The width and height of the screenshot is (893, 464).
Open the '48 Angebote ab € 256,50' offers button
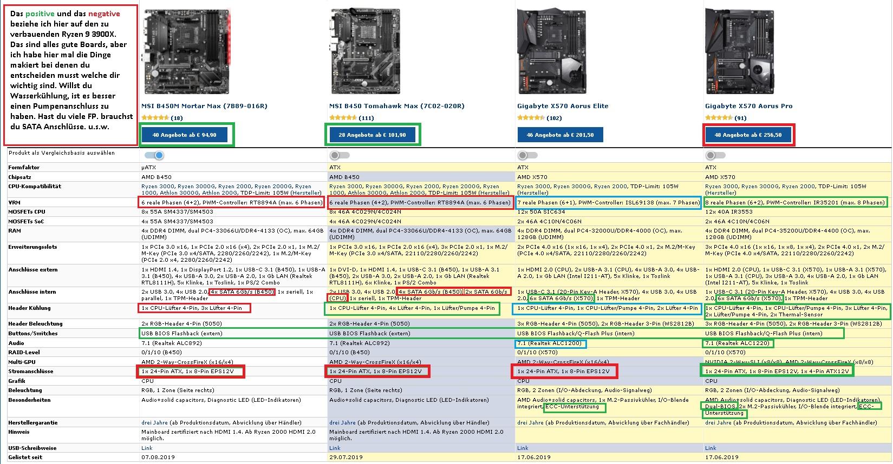[x=748, y=135]
